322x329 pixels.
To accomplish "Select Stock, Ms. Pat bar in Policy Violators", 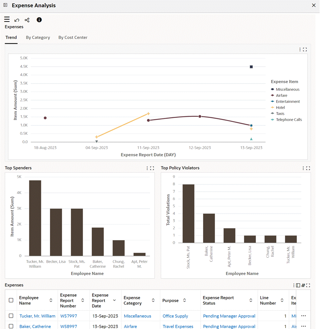I will point(188,213).
